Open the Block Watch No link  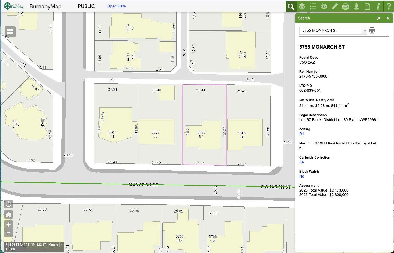[x=302, y=176]
